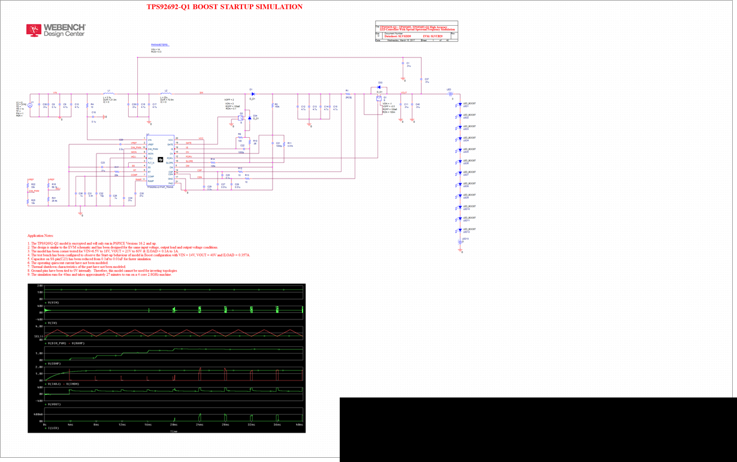Select resistor R11 next to C21
Screen dimensions: 737x462
tap(285, 144)
